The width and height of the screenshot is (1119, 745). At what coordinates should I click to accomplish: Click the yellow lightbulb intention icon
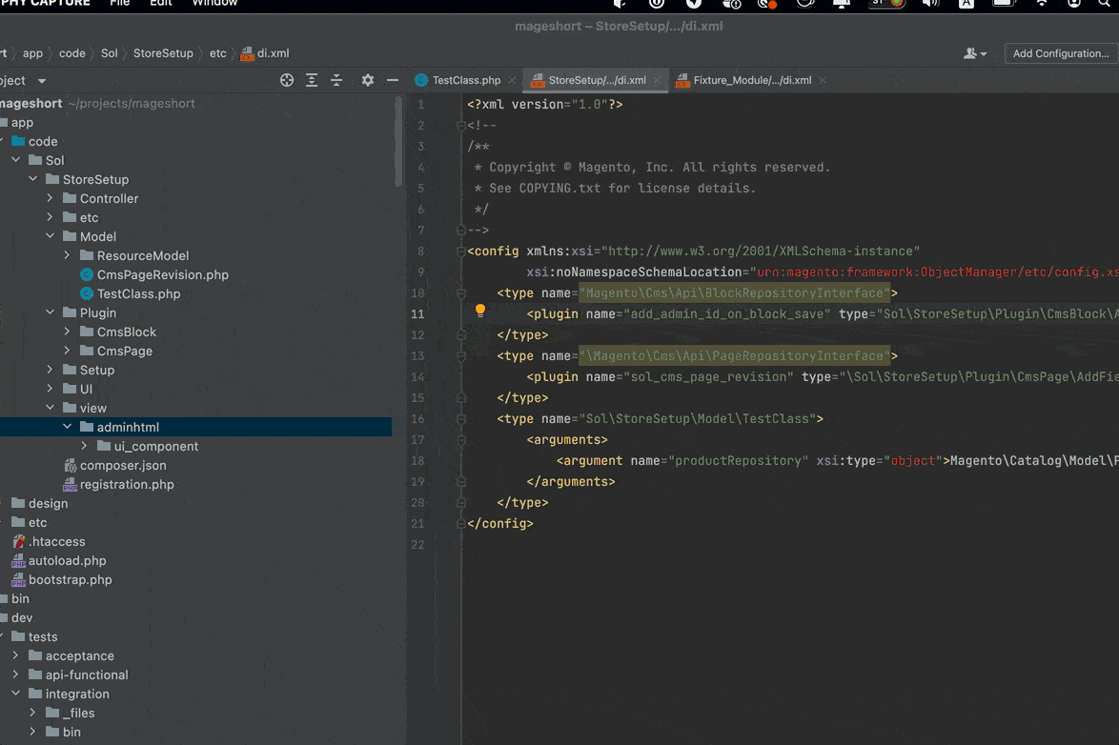coord(480,311)
